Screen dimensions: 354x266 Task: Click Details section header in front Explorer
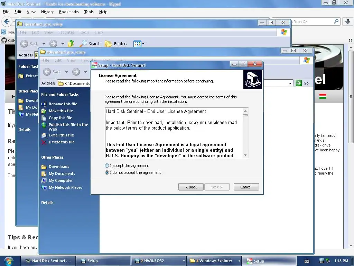coord(47,203)
